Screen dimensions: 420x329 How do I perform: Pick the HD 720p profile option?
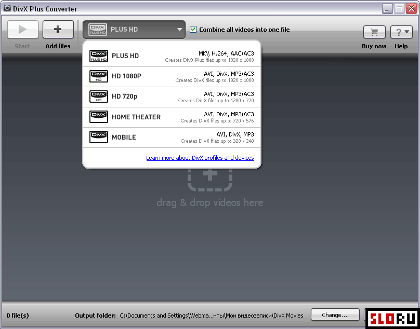coord(125,97)
